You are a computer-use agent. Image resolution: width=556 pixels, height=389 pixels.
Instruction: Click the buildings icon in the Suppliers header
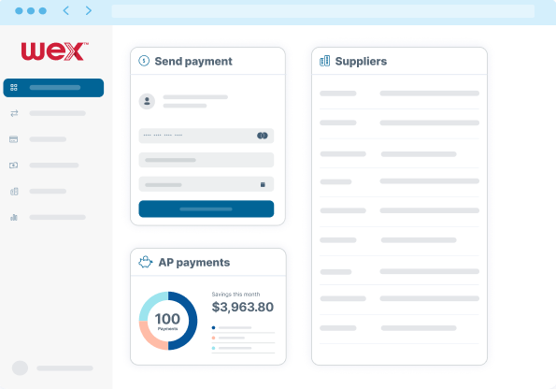(x=325, y=61)
